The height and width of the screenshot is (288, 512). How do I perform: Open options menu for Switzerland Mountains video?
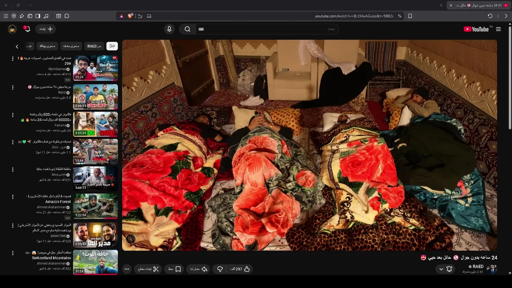coord(12,253)
